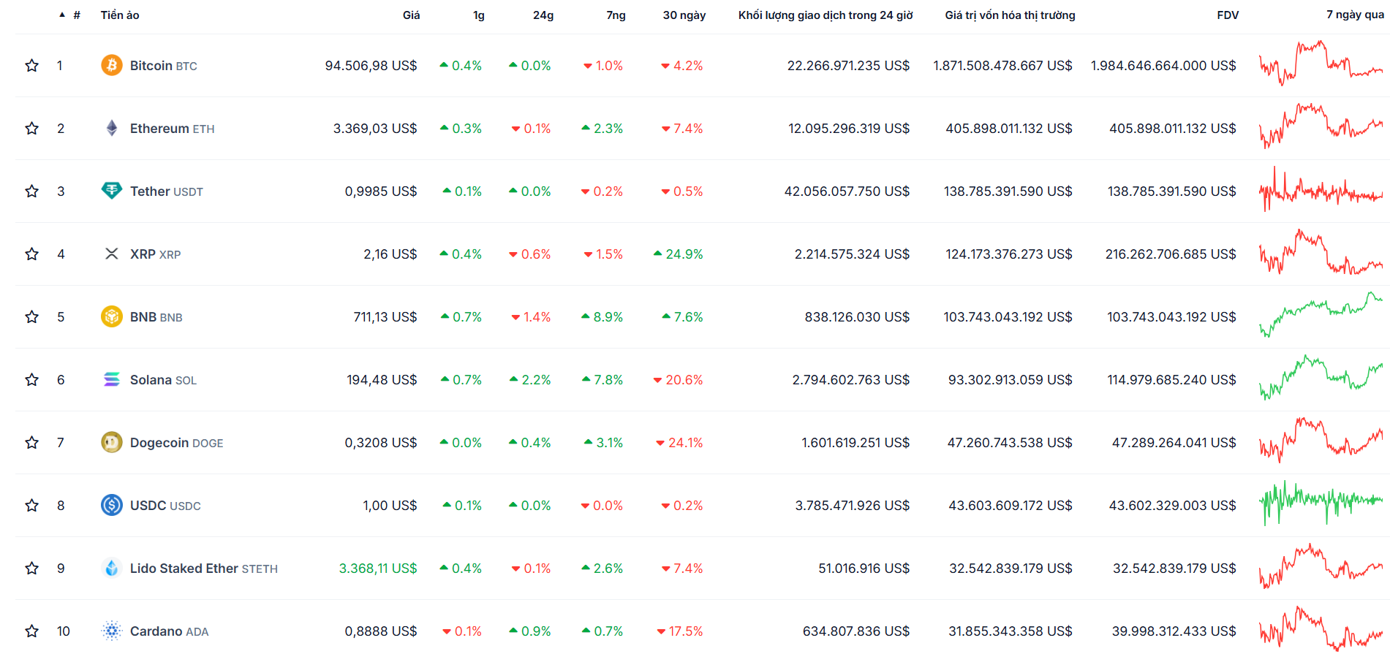Click Cardano FDV 39.998.312.433 US$
Image resolution: width=1390 pixels, height=654 pixels.
coord(1174,631)
